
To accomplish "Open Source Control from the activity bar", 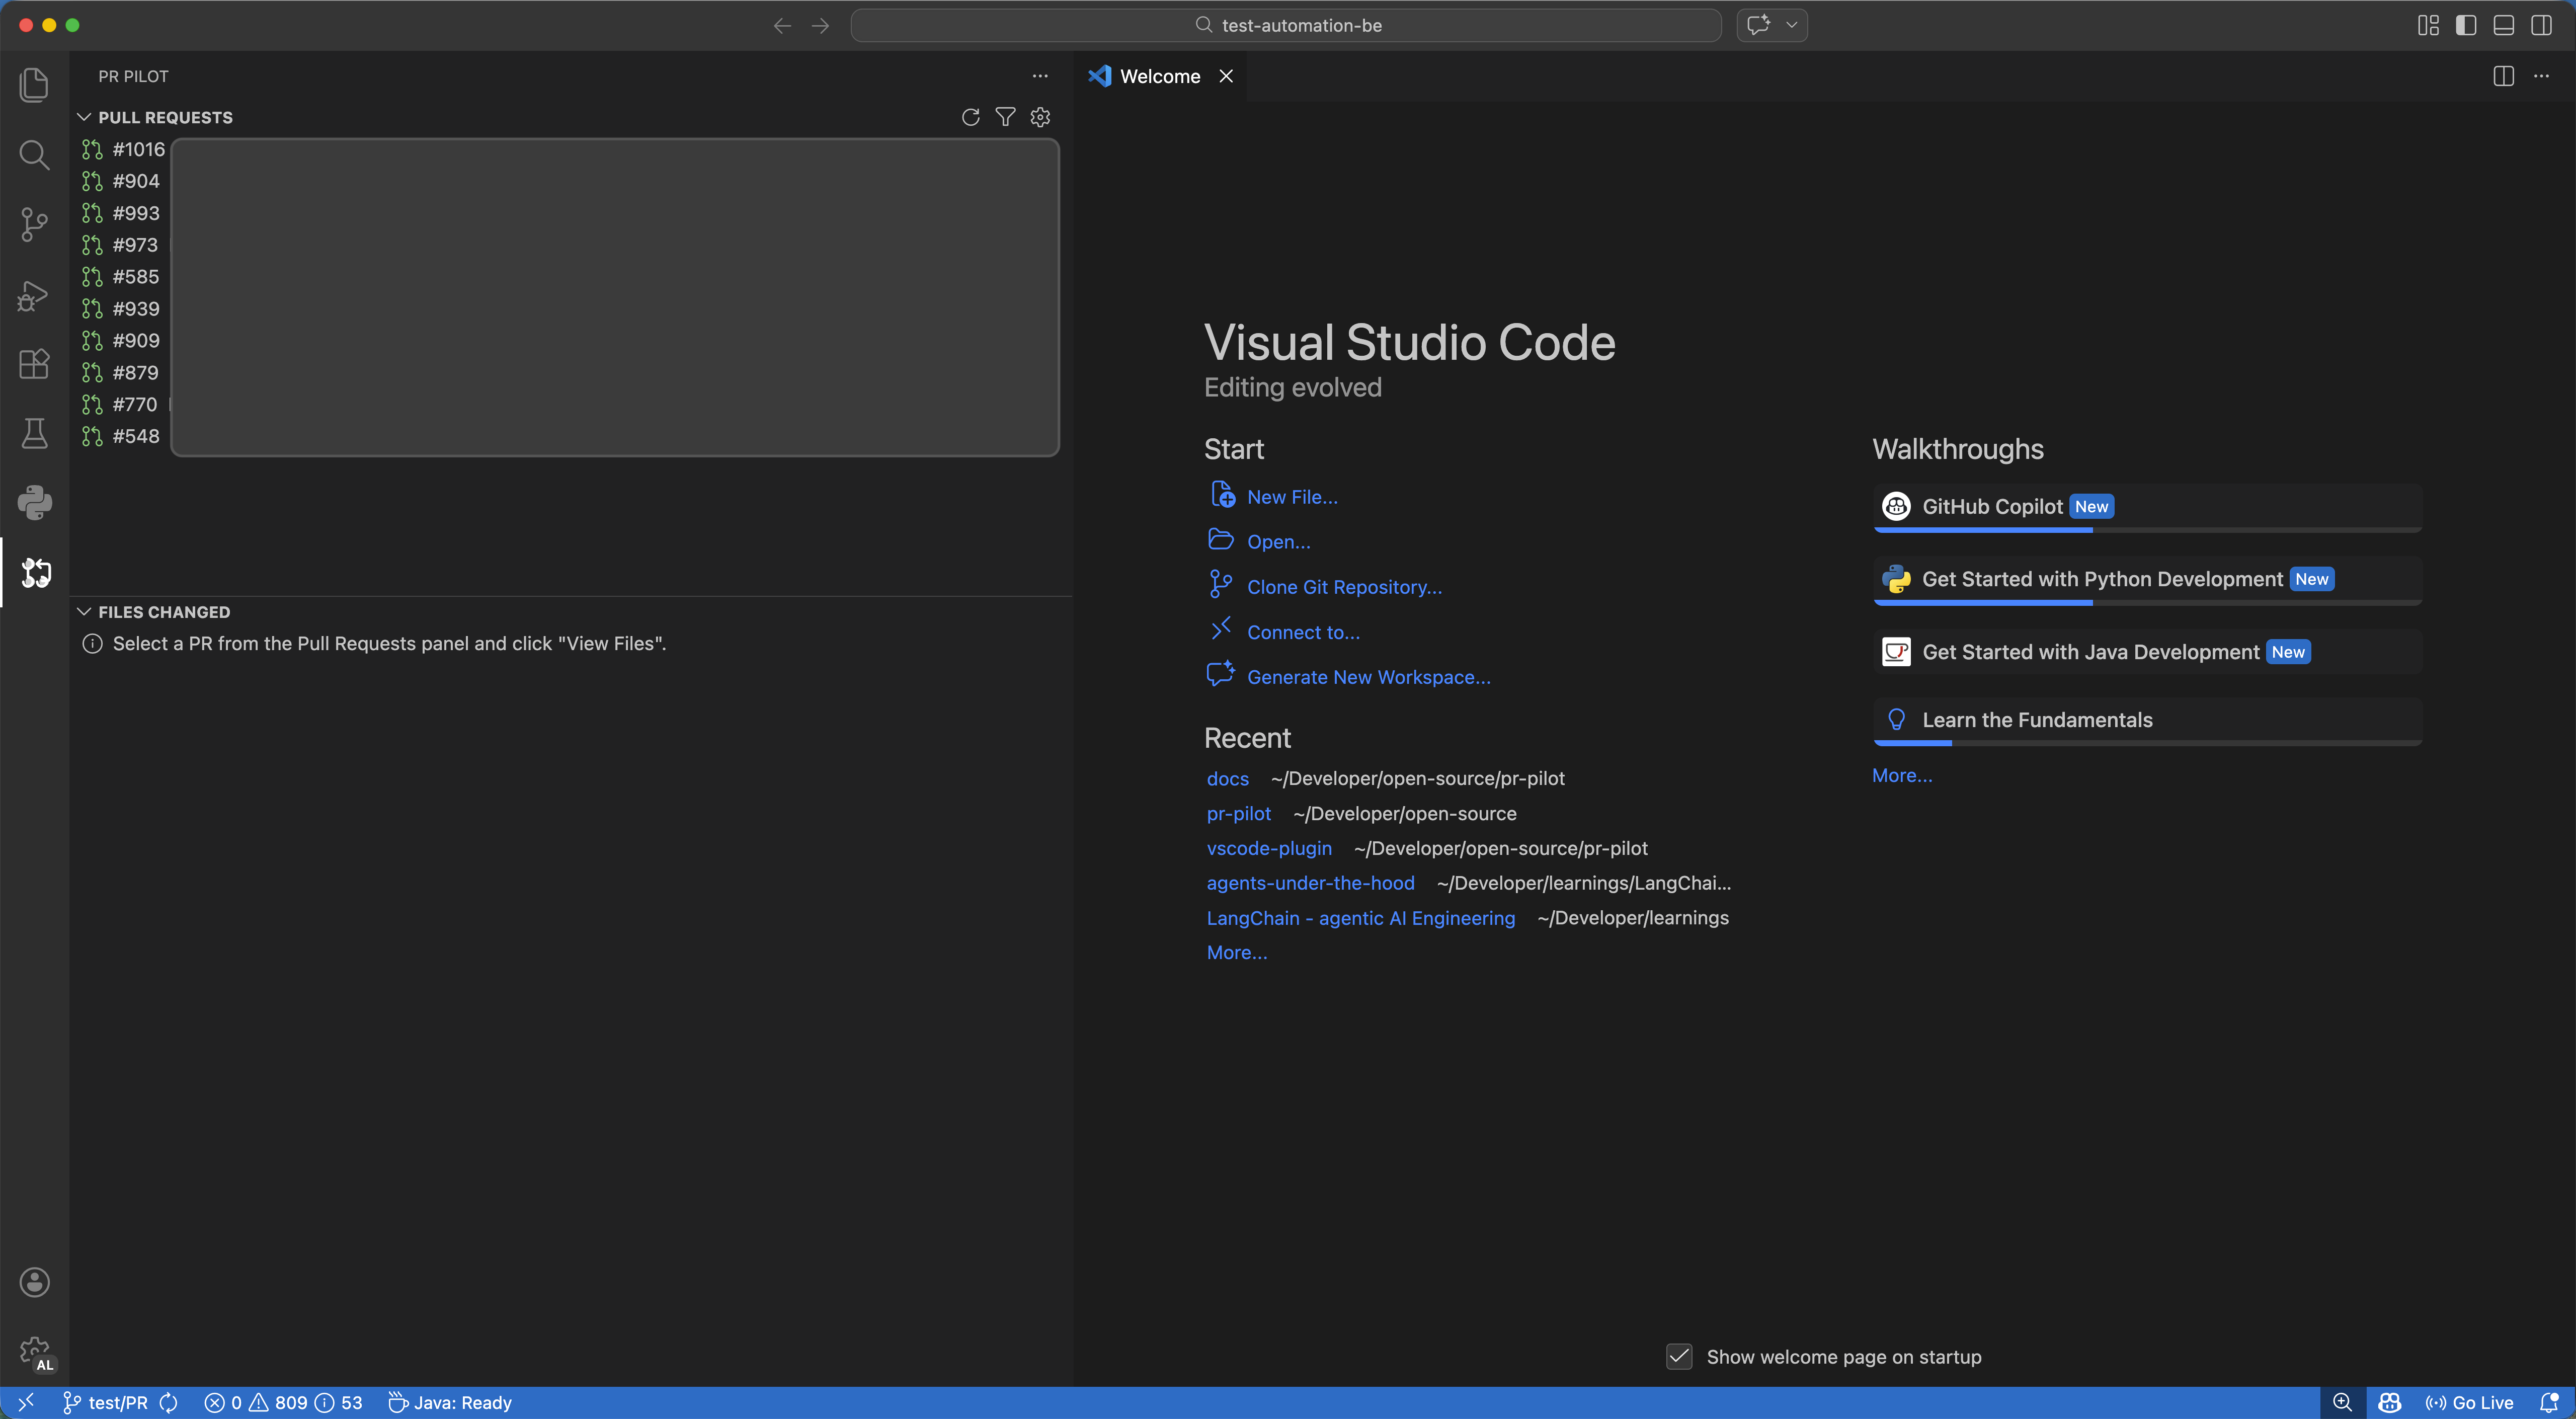I will [35, 224].
